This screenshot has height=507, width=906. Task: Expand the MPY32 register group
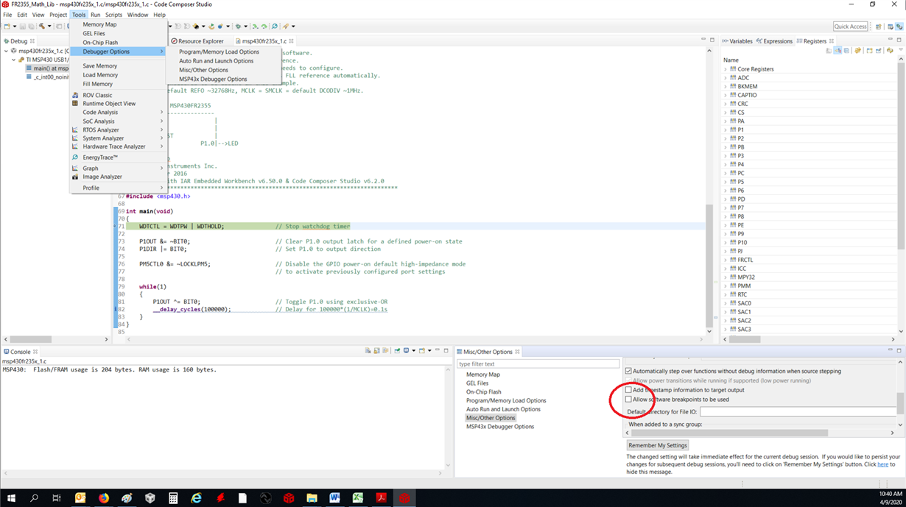click(726, 277)
